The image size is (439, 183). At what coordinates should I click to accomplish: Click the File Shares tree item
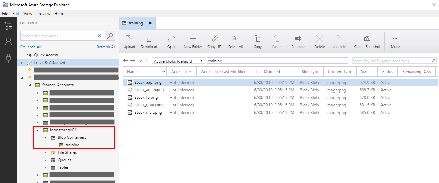[x=67, y=152]
